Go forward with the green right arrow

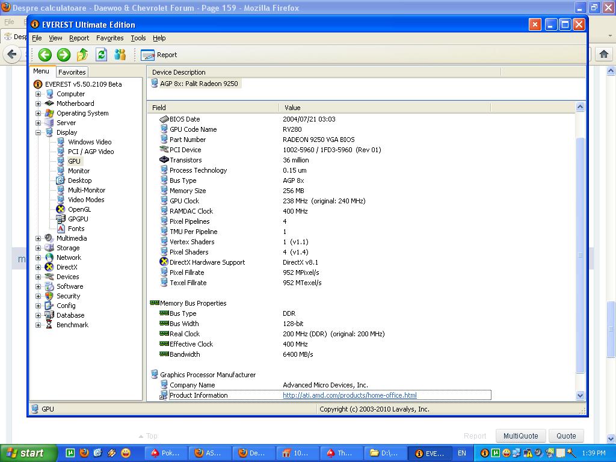coord(64,55)
